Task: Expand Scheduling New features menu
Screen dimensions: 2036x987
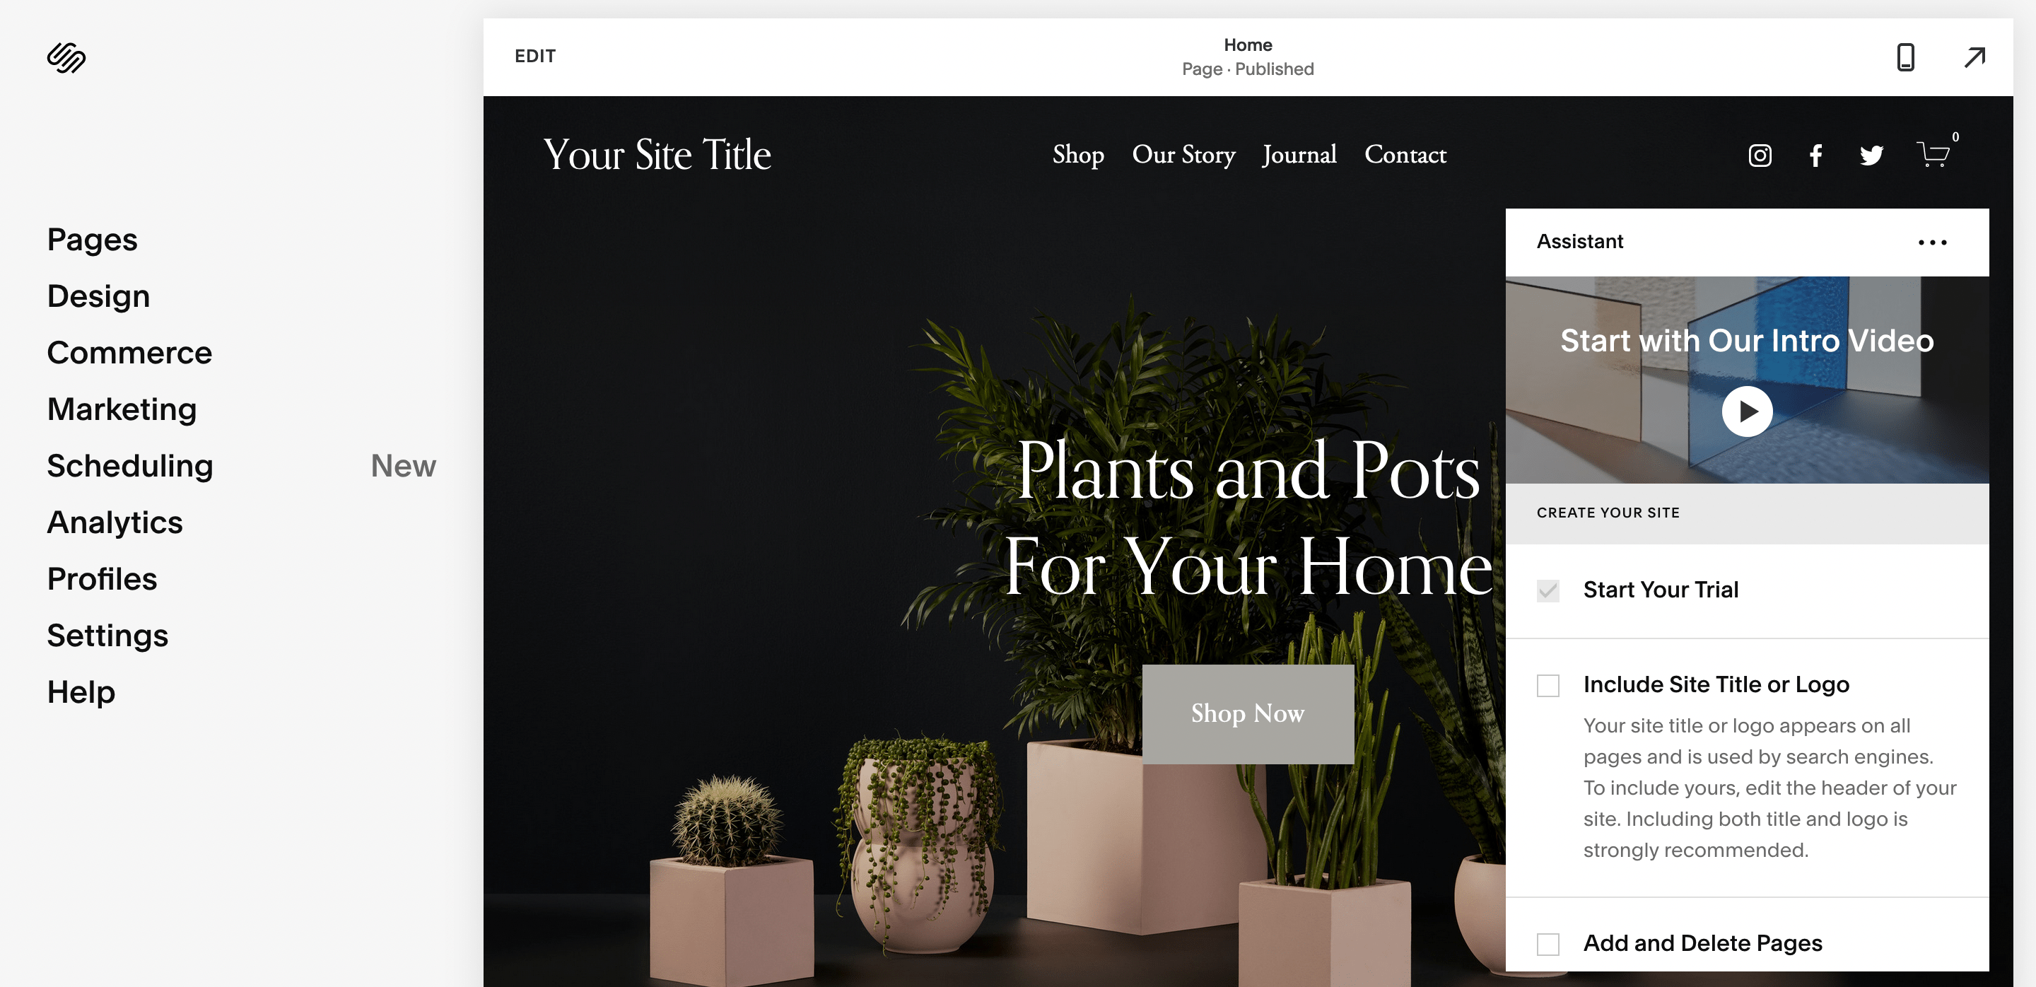Action: point(130,465)
